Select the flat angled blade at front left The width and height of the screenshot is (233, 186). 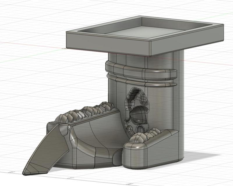[x=46, y=149]
